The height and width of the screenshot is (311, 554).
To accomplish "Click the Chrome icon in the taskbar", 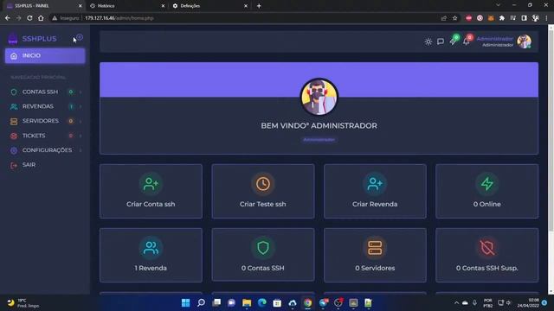I will [308, 302].
